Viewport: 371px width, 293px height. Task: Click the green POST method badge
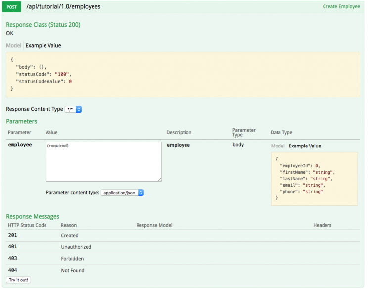pyautogui.click(x=11, y=7)
